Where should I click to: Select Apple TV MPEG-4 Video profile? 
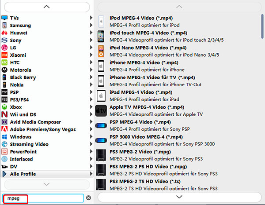178,110
